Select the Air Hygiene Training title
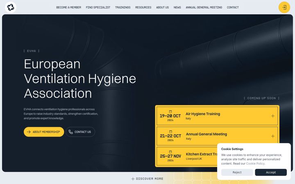This screenshot has height=184, width=295. tap(203, 114)
